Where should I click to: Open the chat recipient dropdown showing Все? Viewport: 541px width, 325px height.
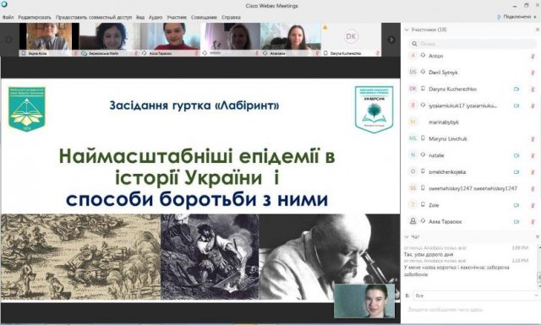[476, 295]
